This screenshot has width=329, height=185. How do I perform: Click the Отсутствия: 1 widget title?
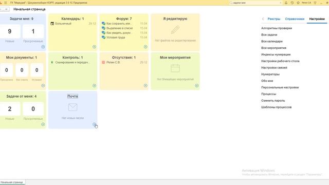[x=124, y=58]
